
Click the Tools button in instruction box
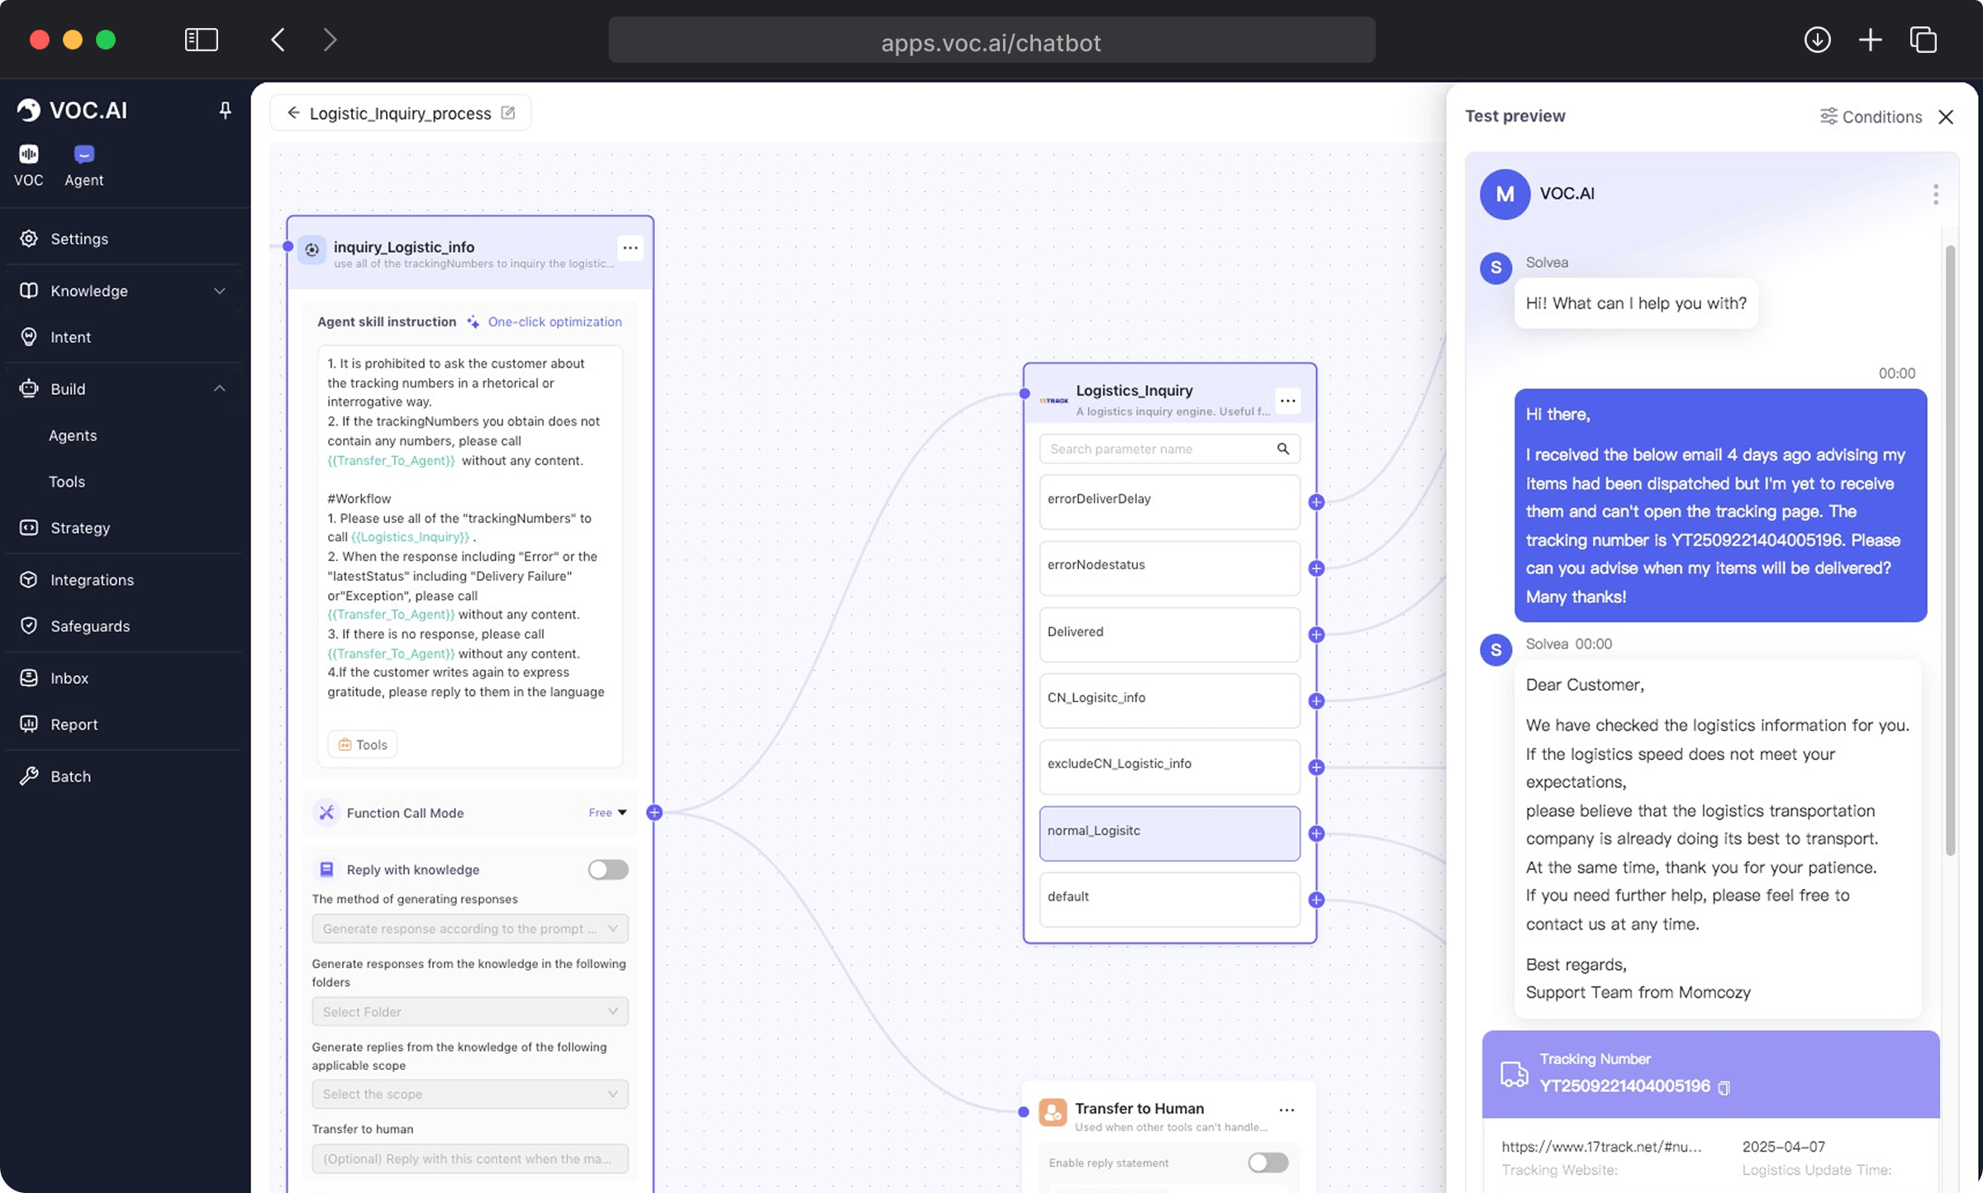click(362, 744)
